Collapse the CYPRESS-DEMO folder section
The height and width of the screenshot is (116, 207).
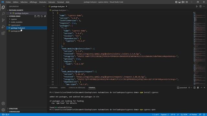tap(15, 16)
